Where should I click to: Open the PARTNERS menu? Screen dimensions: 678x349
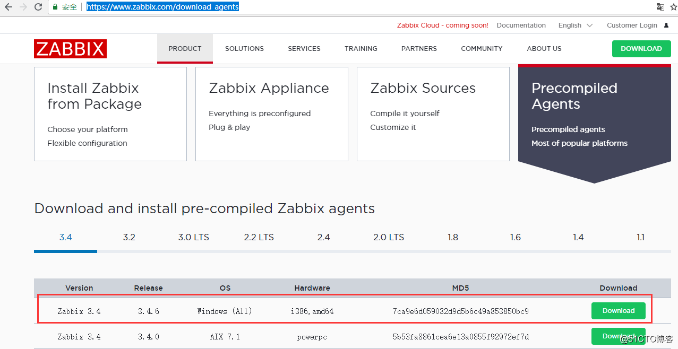tap(419, 49)
